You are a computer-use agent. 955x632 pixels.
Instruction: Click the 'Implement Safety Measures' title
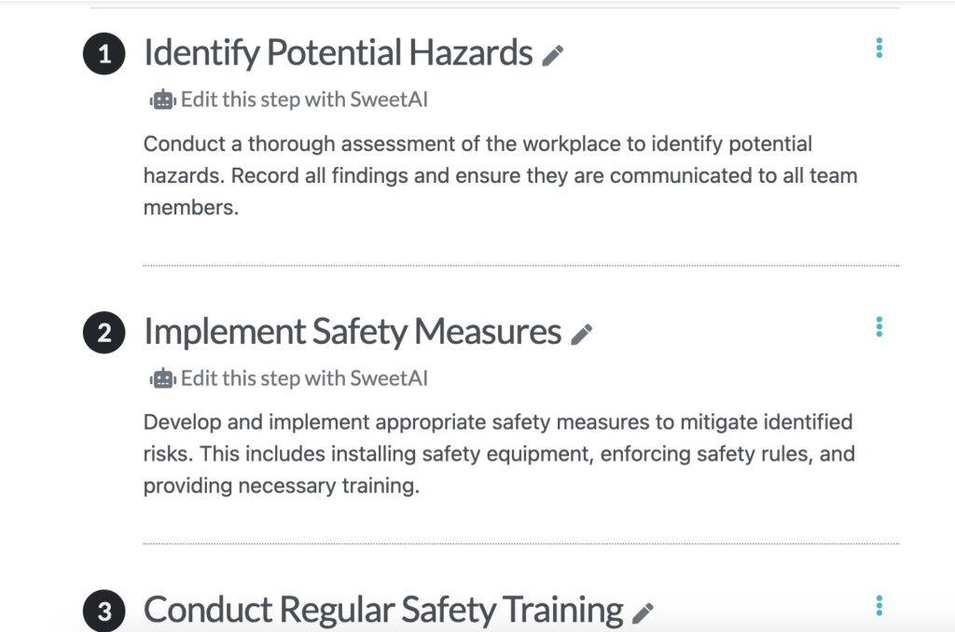tap(353, 332)
